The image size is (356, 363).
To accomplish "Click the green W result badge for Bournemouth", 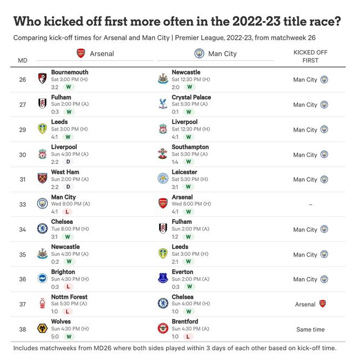I will (69, 87).
